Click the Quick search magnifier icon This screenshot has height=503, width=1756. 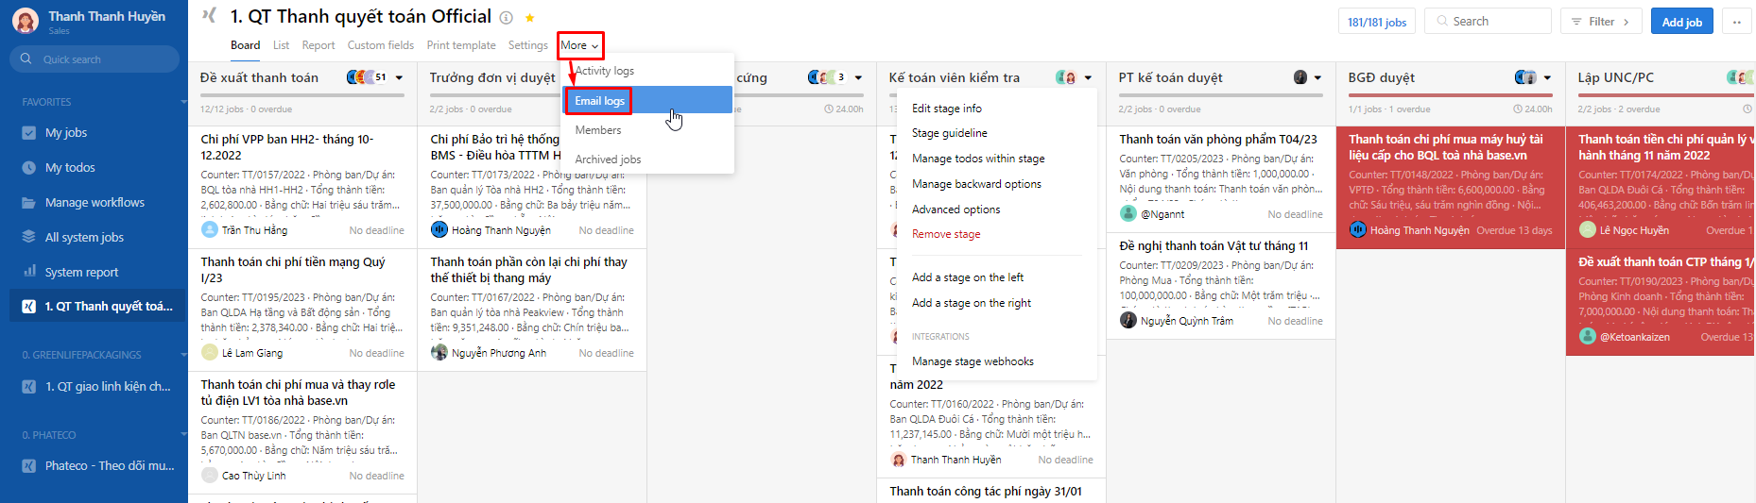[x=26, y=59]
